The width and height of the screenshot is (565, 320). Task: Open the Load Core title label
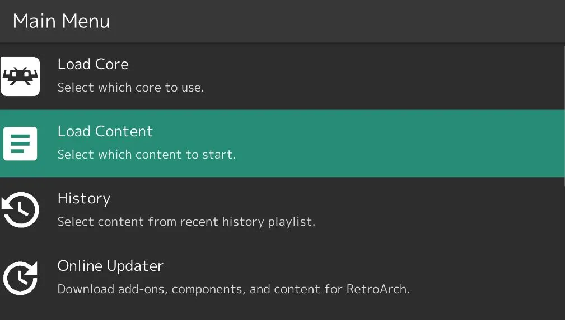(93, 65)
